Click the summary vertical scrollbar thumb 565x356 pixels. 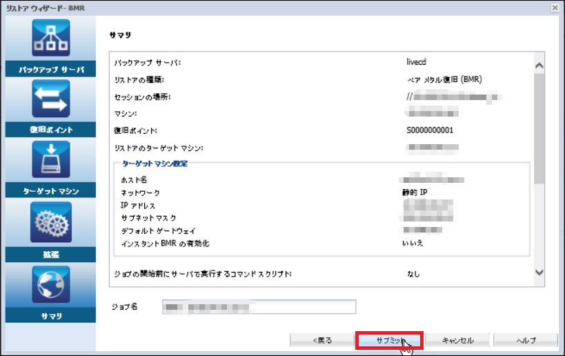539,128
